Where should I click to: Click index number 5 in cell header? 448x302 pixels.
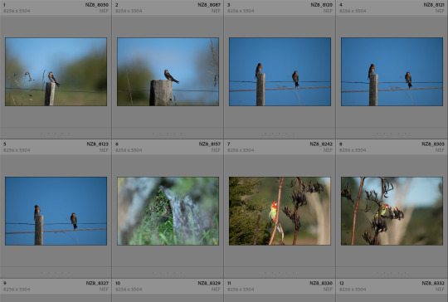[x=5, y=144]
